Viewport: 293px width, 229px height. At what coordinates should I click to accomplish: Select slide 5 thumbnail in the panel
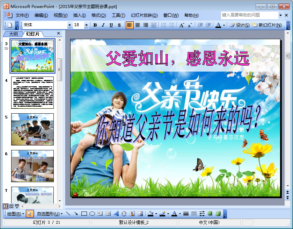click(32, 129)
